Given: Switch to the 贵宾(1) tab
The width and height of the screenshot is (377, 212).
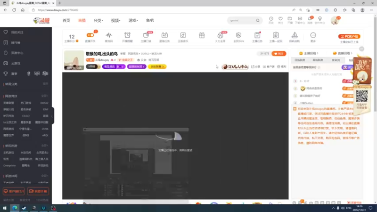Looking at the screenshot, I should [x=336, y=60].
